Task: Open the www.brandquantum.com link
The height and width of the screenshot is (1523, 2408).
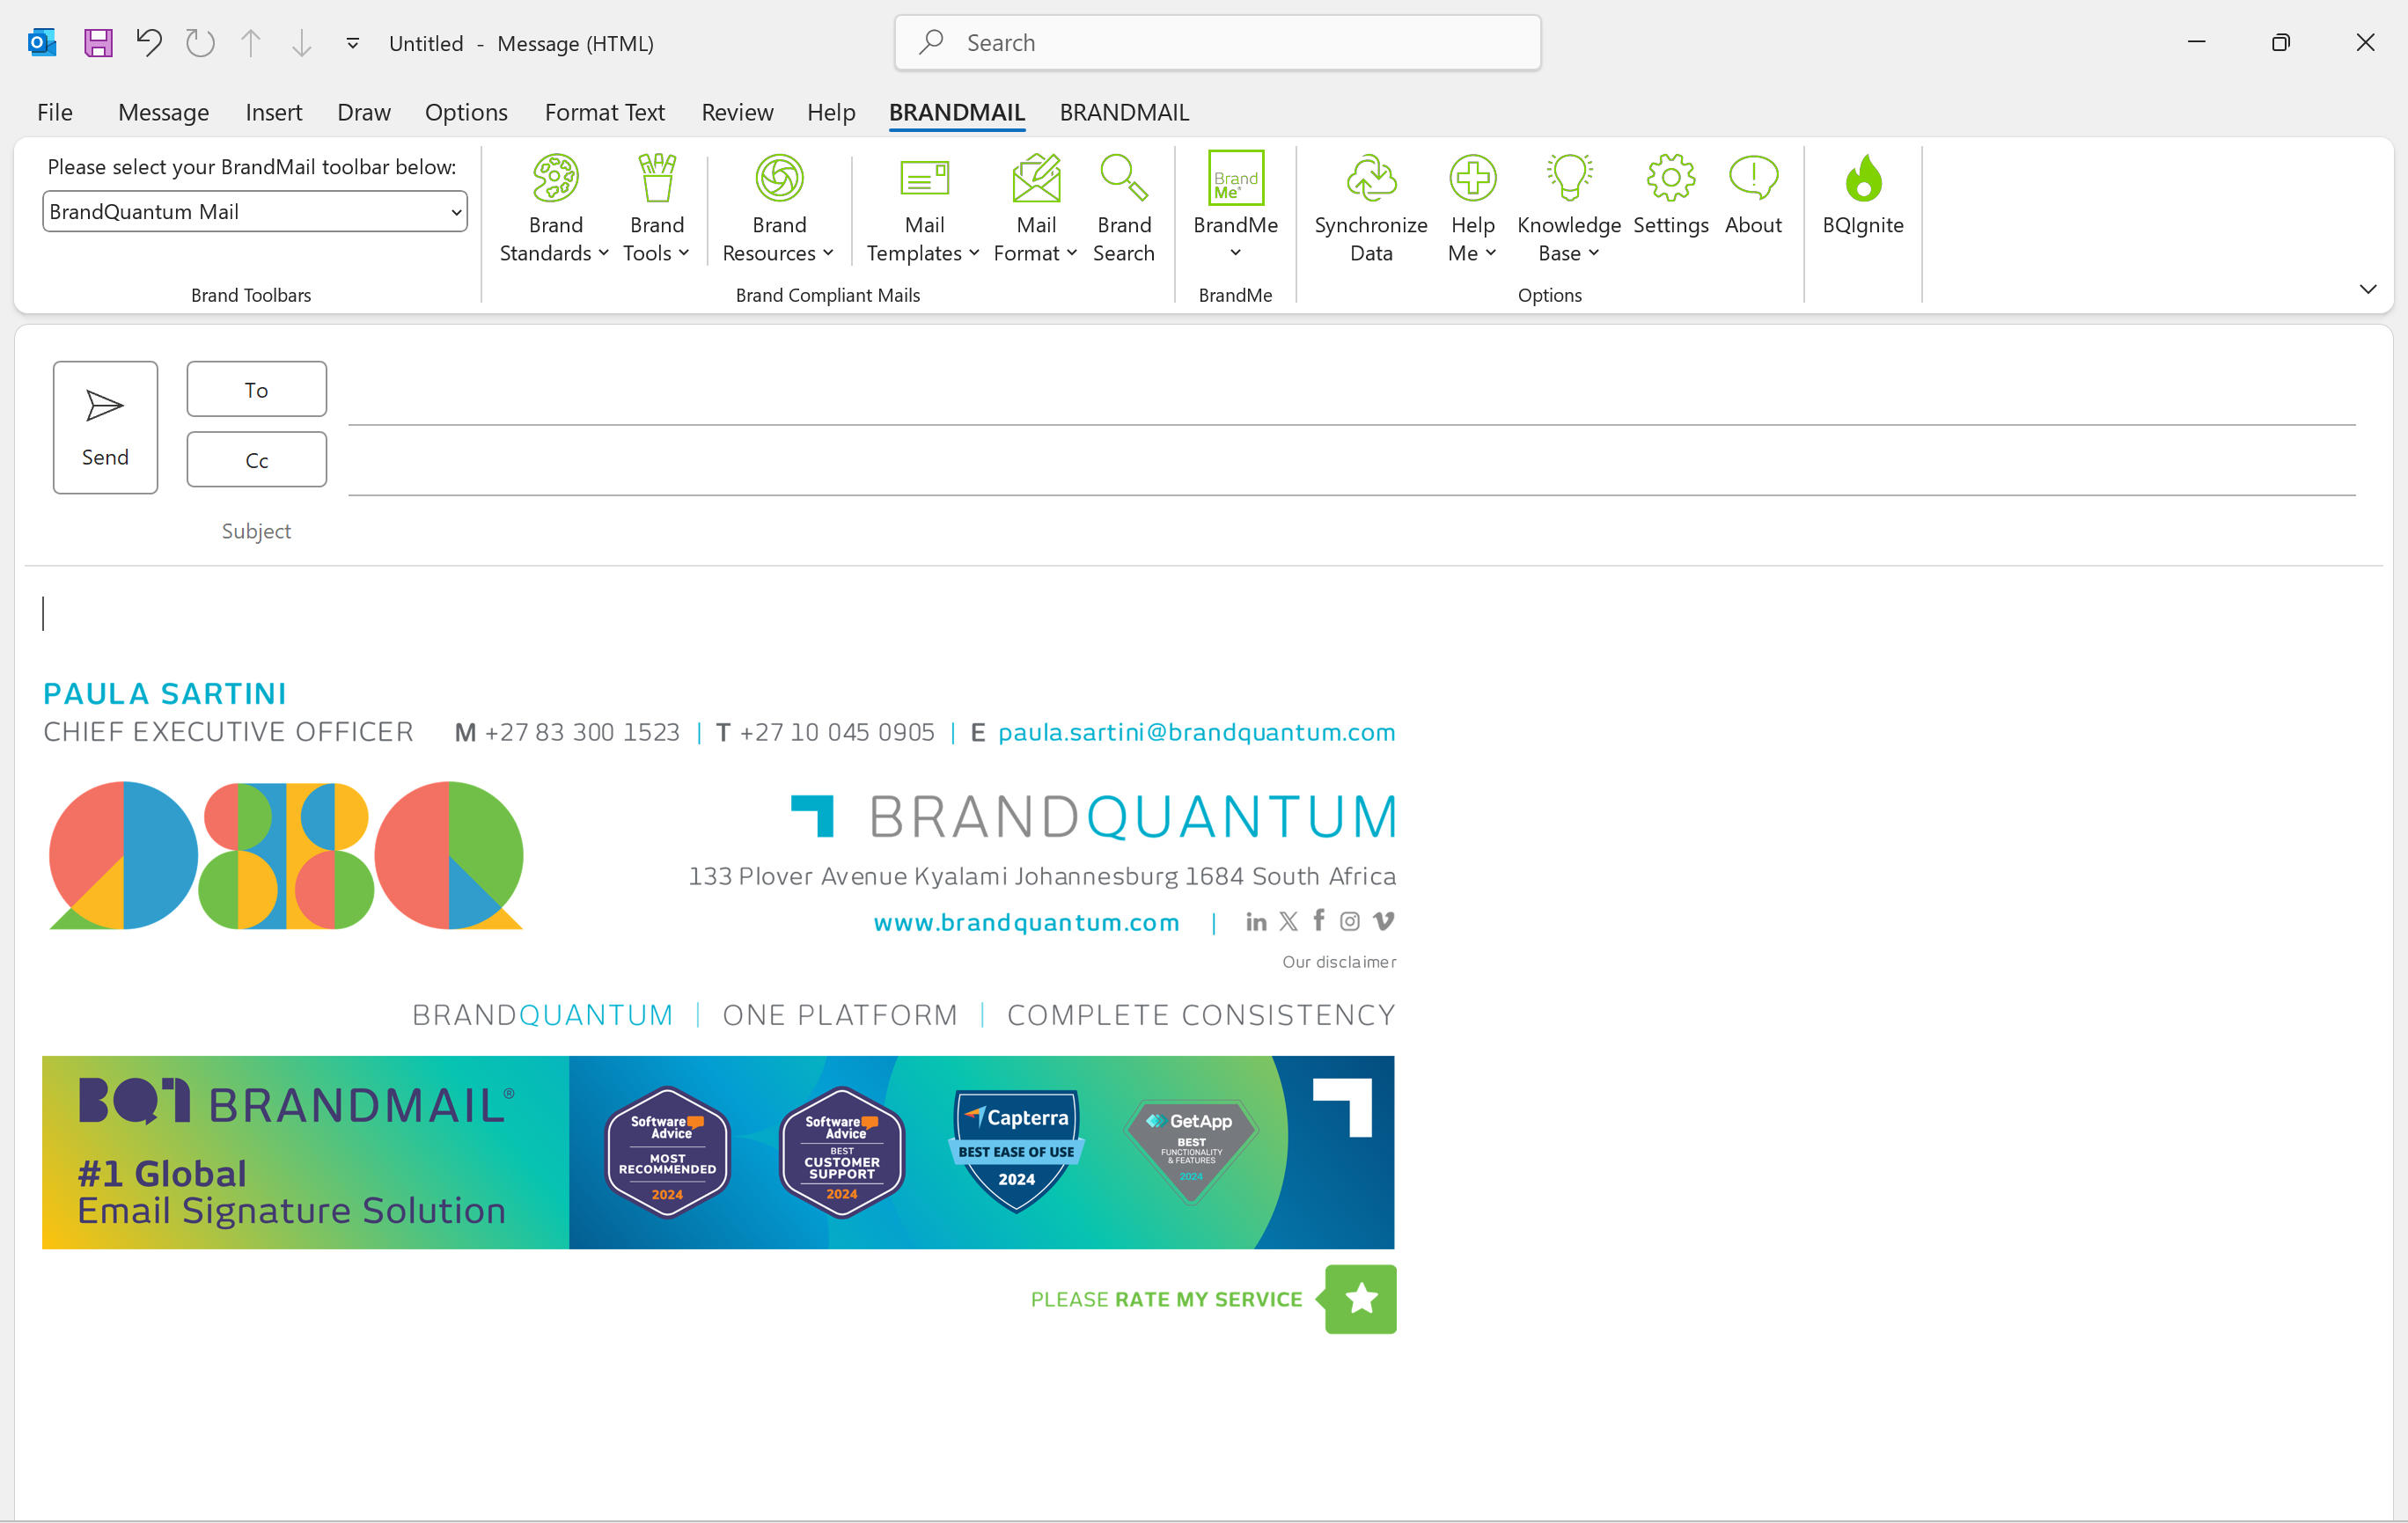Action: click(x=1026, y=922)
